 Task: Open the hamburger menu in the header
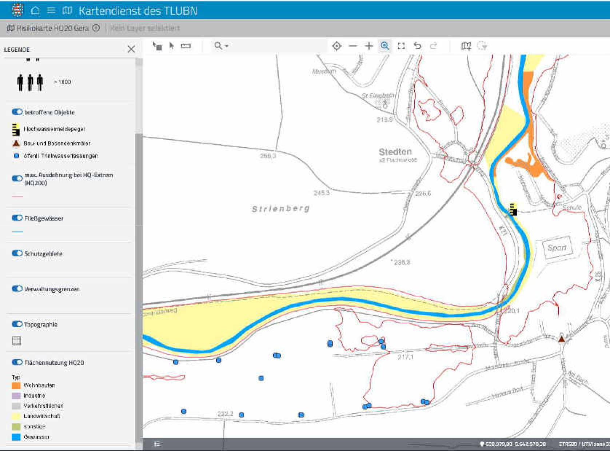51,11
